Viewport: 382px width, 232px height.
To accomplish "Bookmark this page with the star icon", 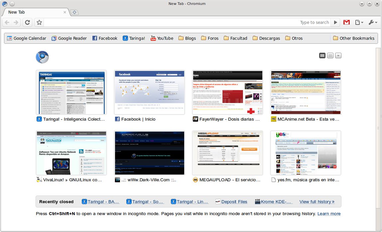I will click(39, 22).
